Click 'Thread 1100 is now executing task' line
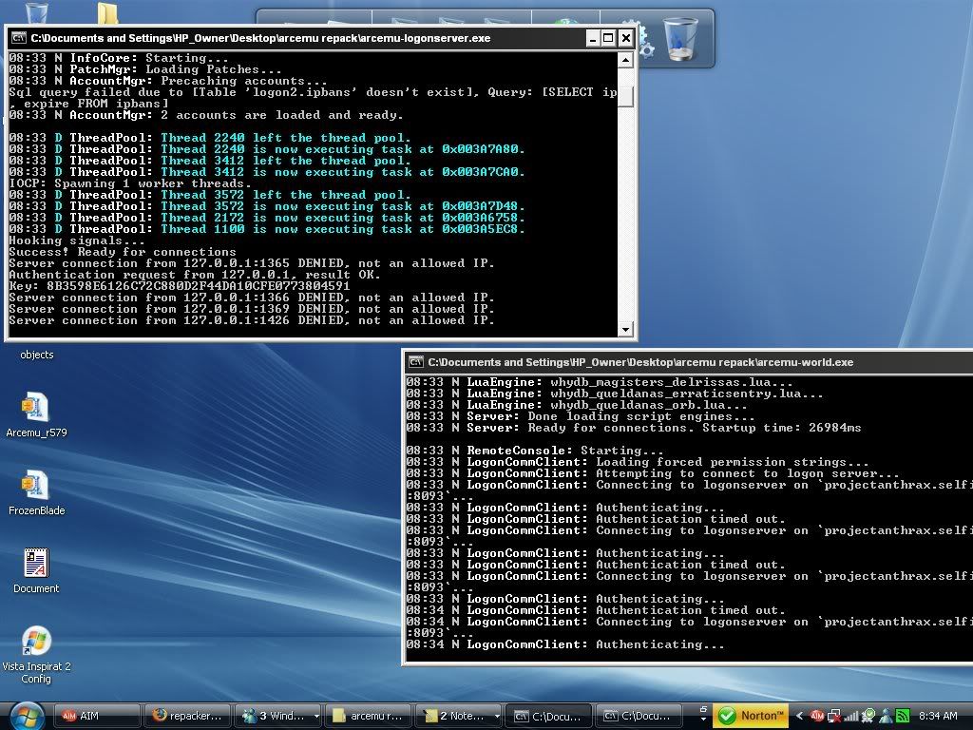The image size is (973, 730). (267, 229)
